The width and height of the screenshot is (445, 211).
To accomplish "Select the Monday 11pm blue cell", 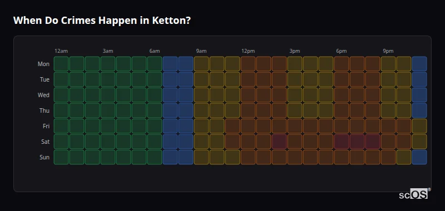I will click(419, 64).
